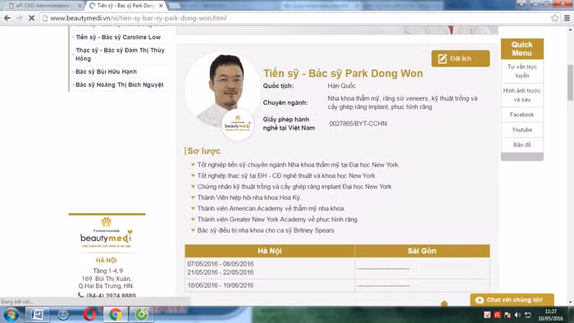Open Opera browser from taskbar
574x323 pixels.
pos(89,315)
